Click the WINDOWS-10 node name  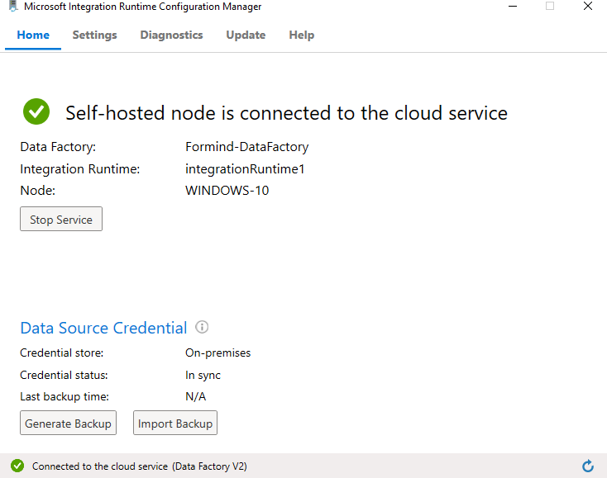coord(227,191)
